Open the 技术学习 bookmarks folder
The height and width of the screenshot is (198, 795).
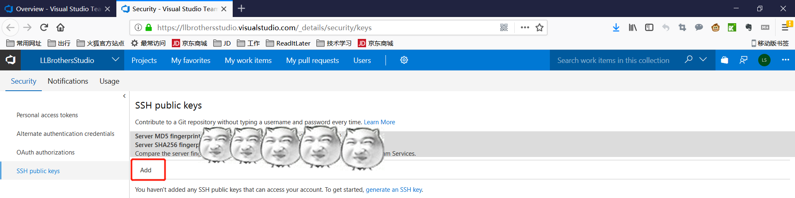click(334, 43)
